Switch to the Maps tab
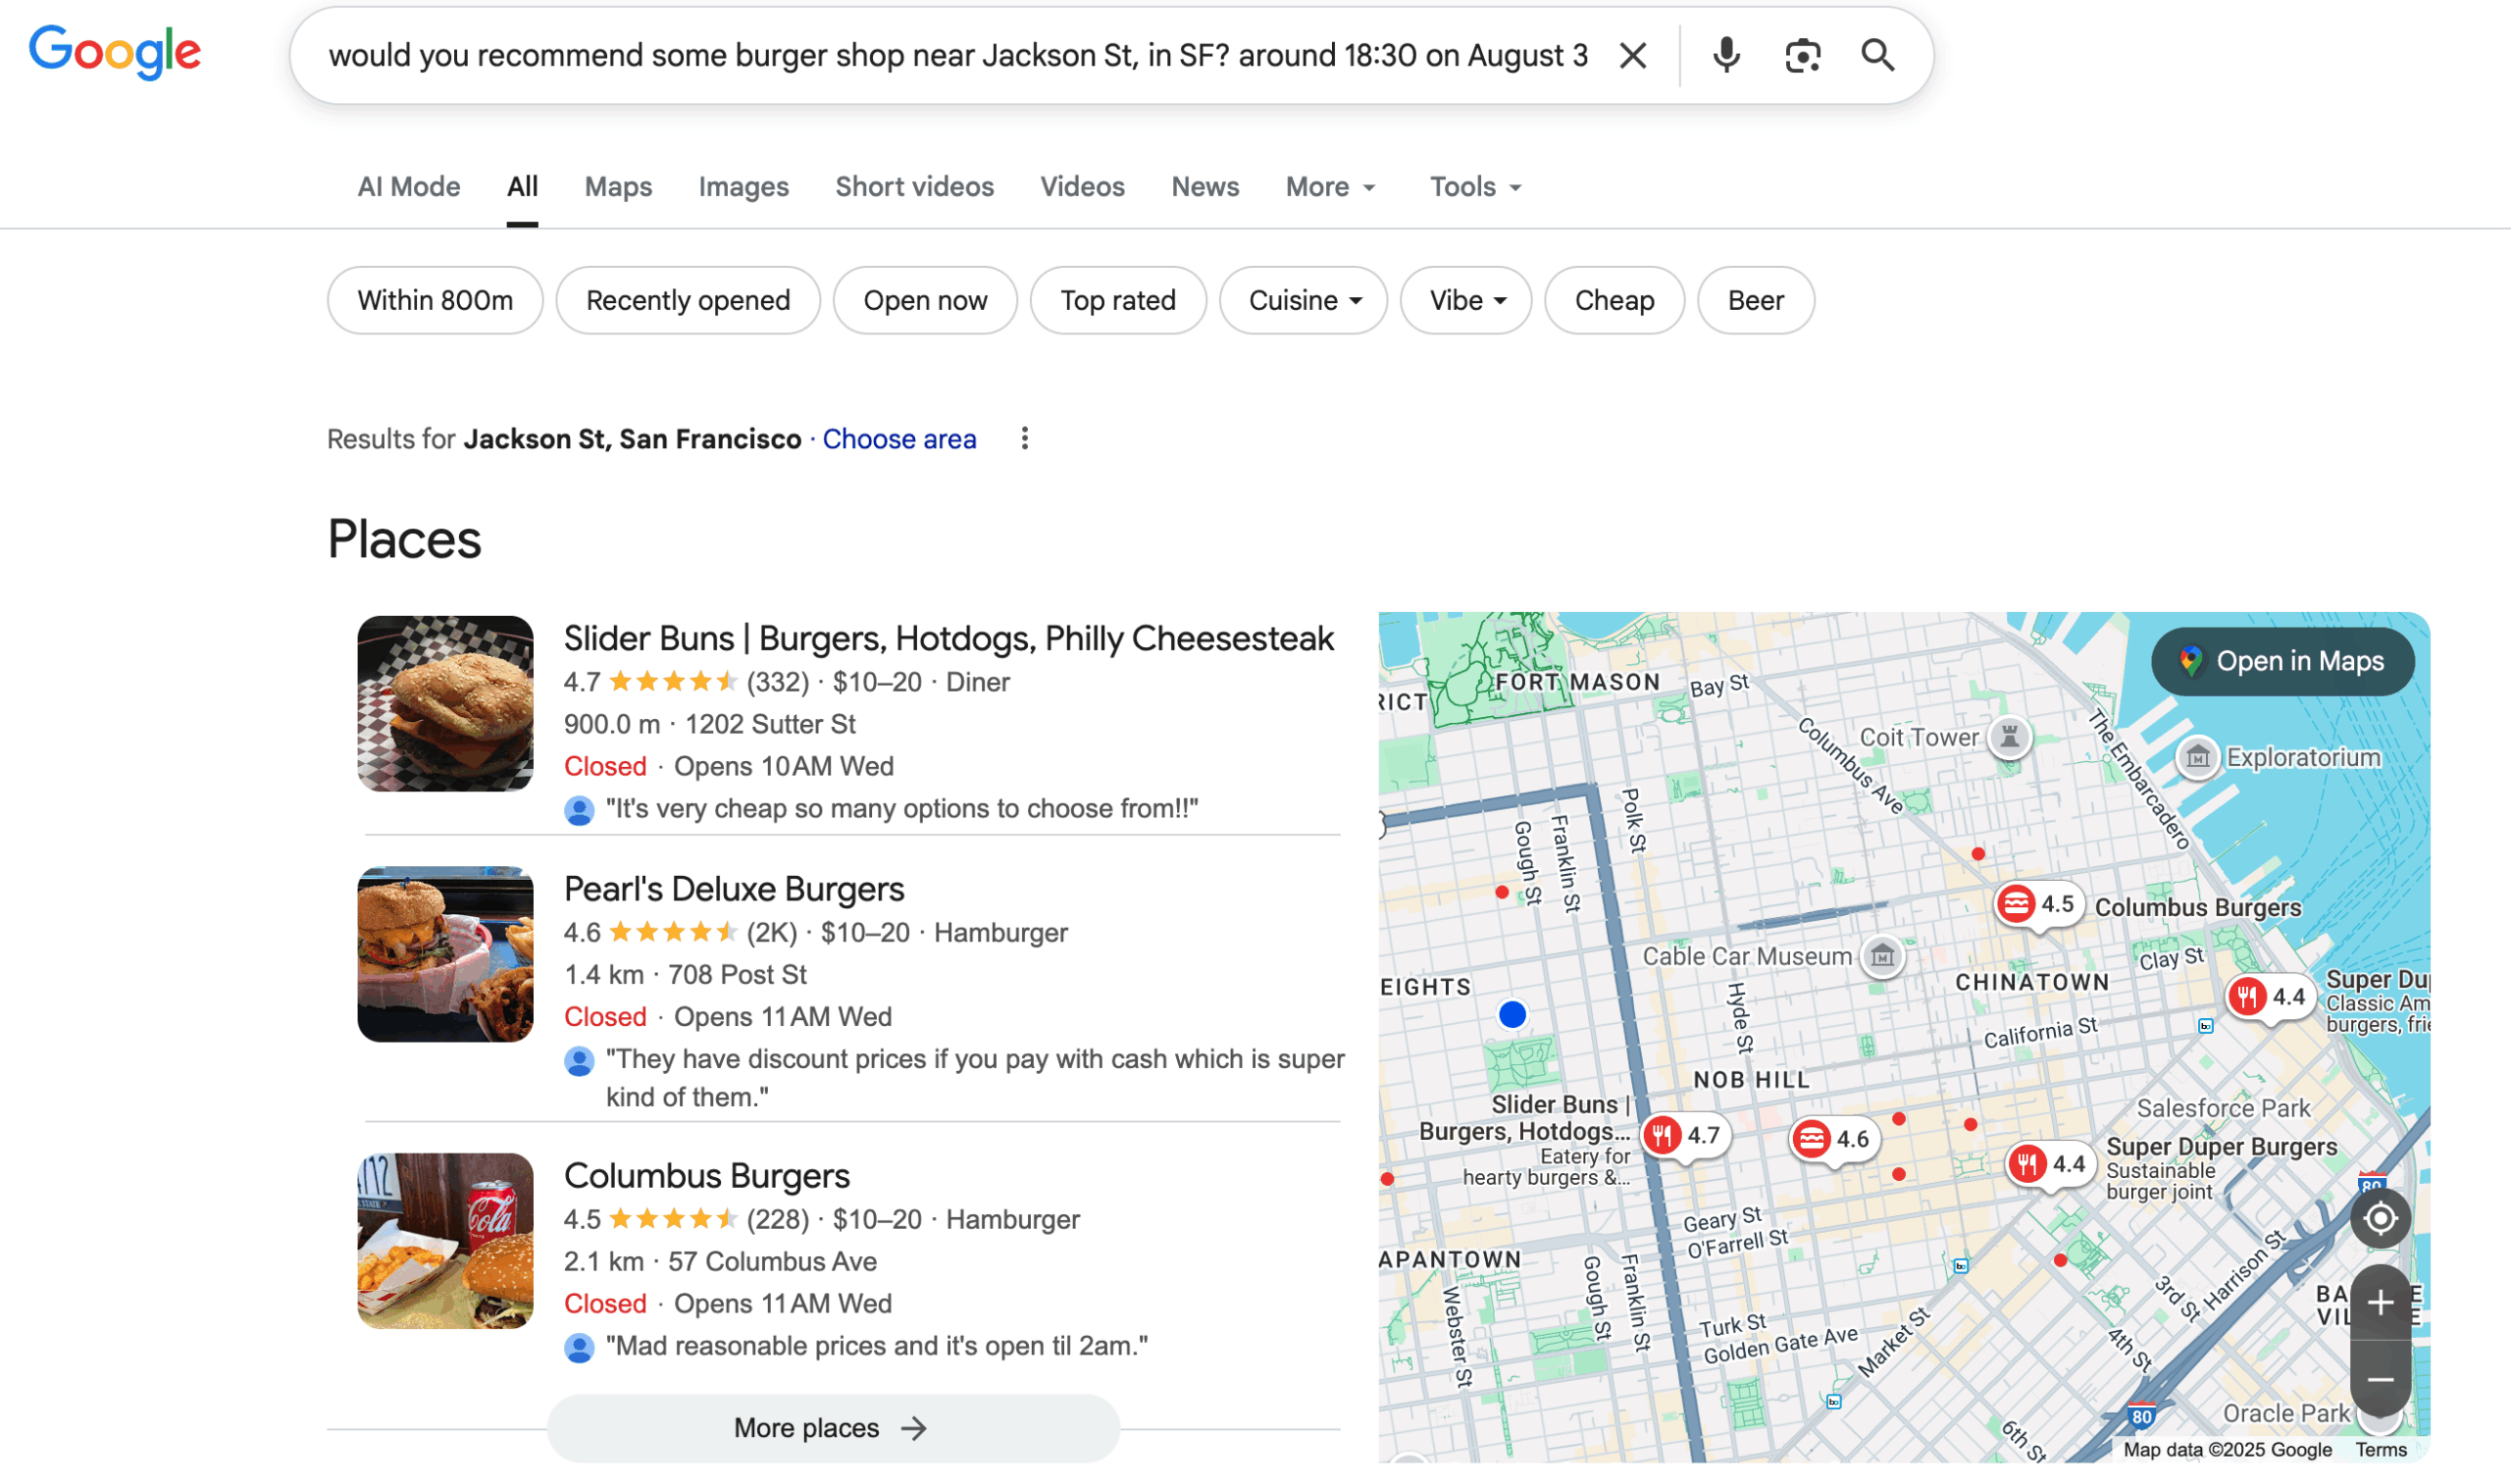The image size is (2511, 1484). 618,187
